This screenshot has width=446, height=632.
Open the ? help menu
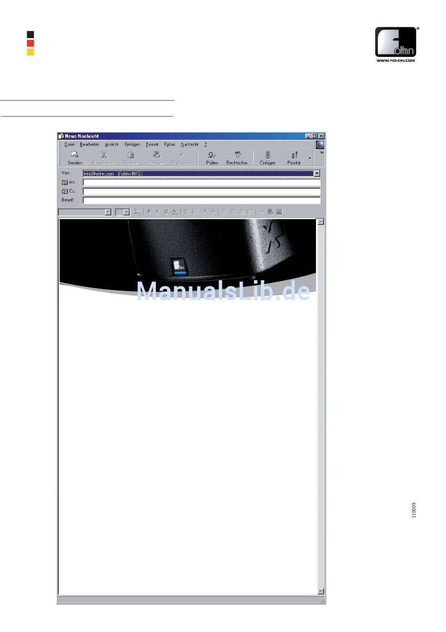(x=205, y=144)
